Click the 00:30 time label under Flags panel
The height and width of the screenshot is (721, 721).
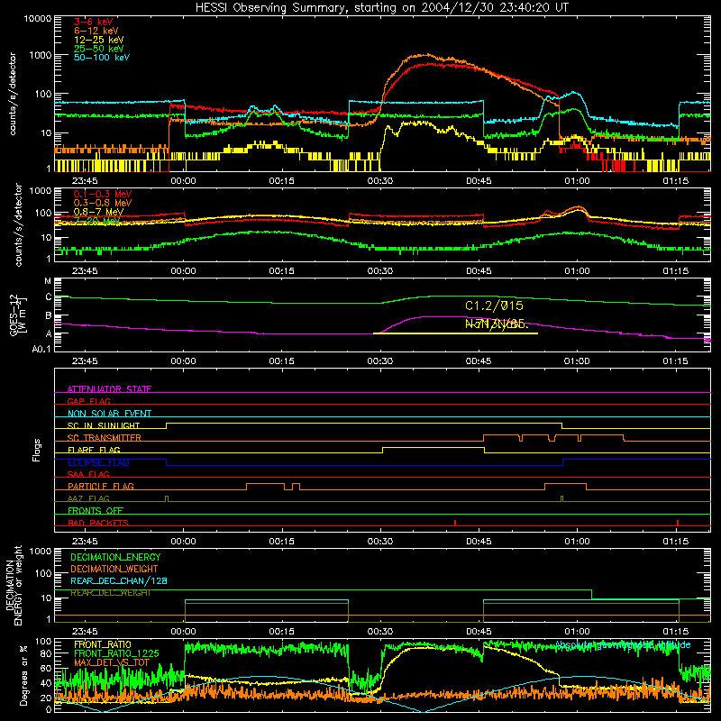tap(380, 542)
